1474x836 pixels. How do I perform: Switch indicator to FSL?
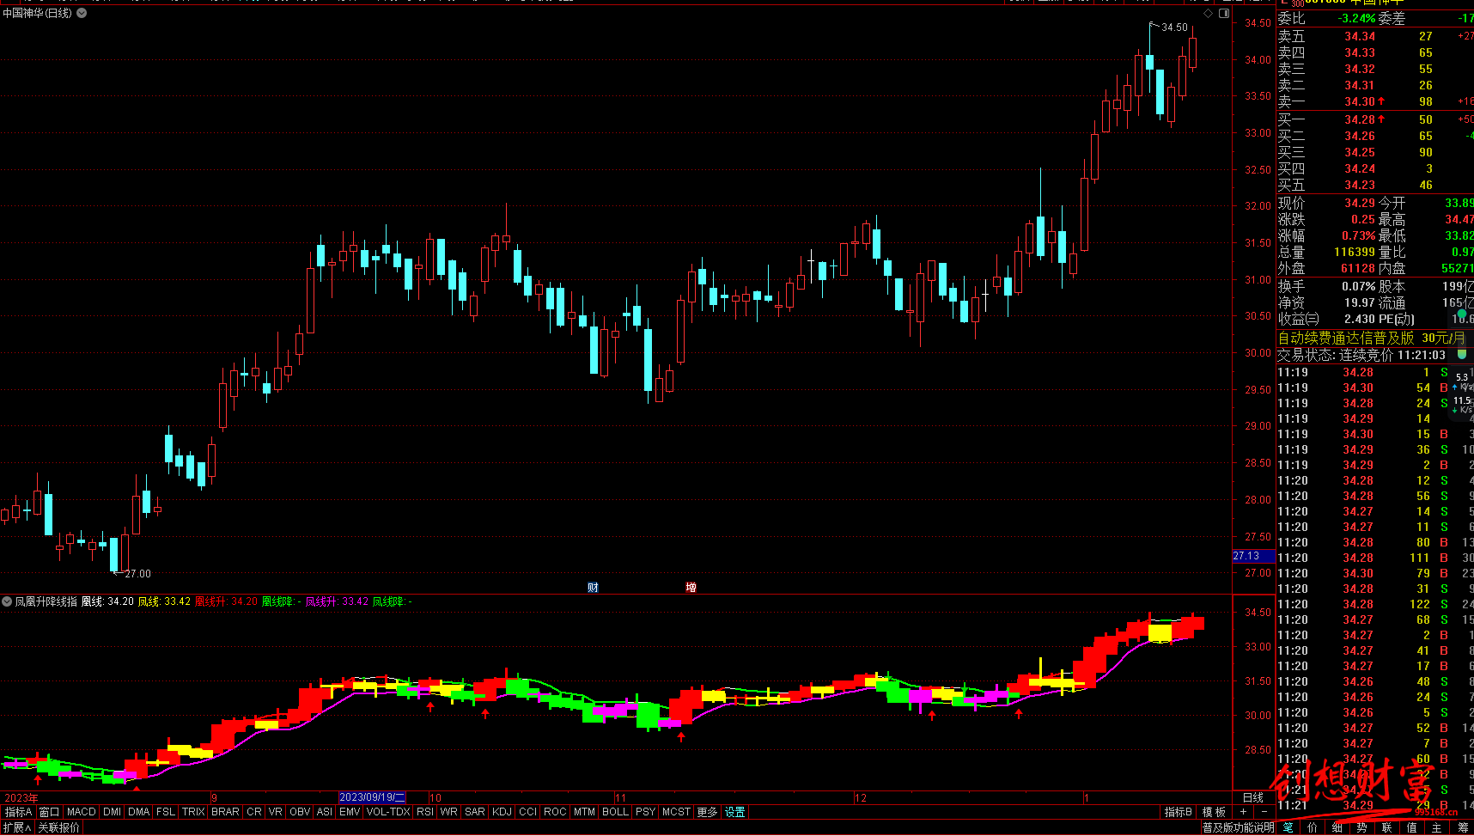(166, 812)
